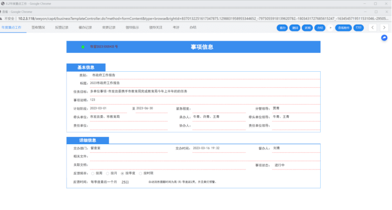The width and height of the screenshot is (392, 210).
Task: Click the 任务目标 field text
Action: (138, 92)
